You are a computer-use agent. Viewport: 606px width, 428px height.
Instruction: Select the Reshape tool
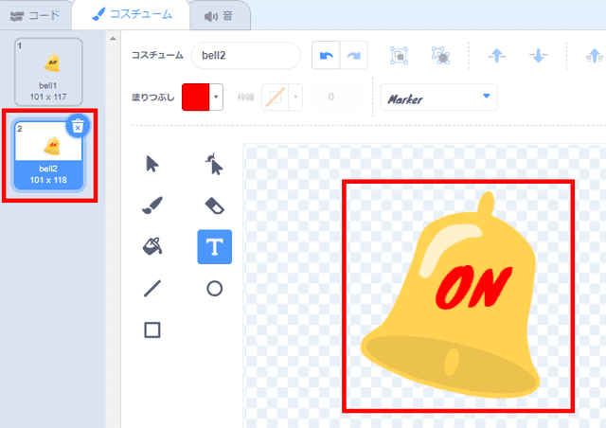tap(214, 165)
